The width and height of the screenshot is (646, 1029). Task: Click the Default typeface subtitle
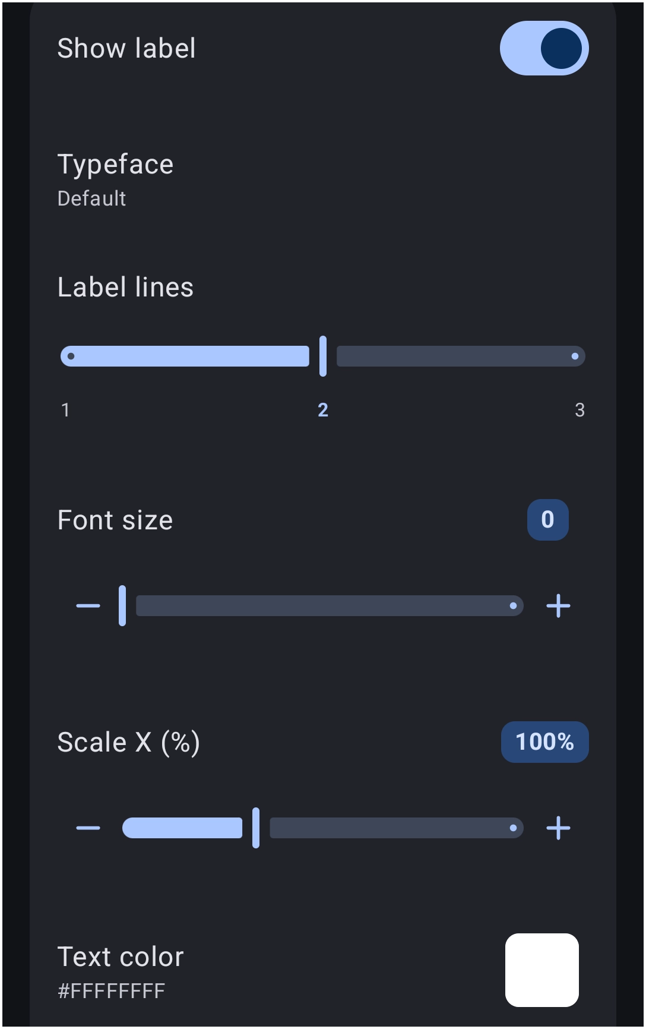[91, 198]
